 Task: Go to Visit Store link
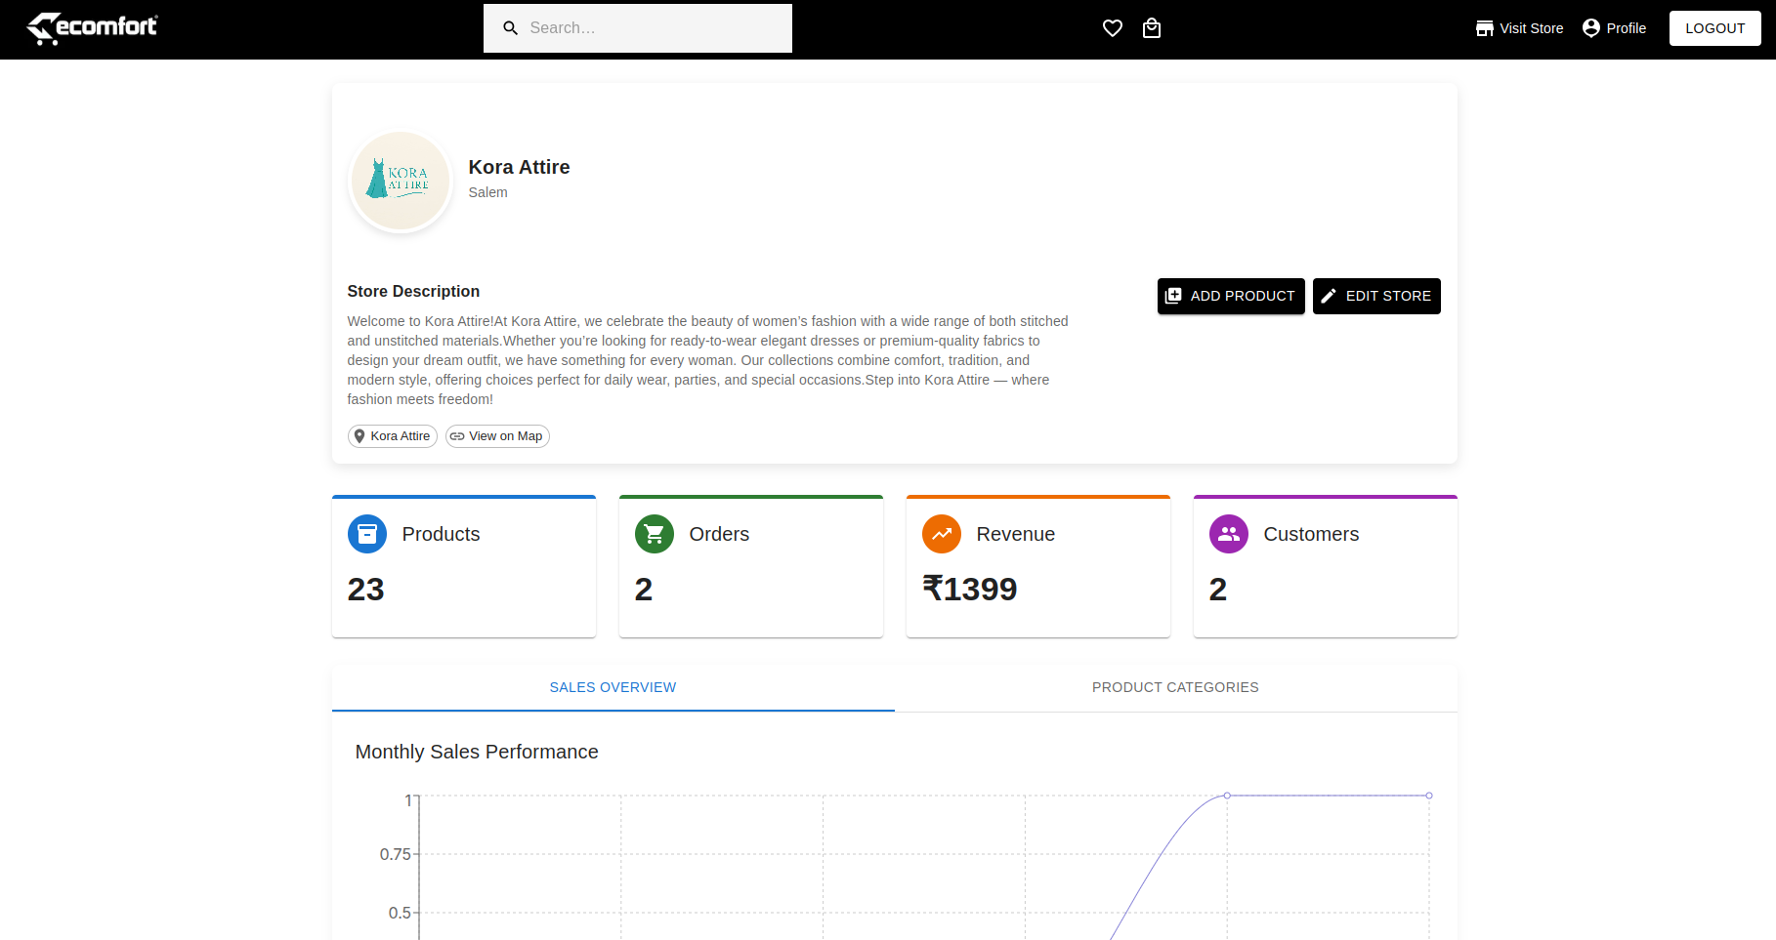click(x=1519, y=28)
